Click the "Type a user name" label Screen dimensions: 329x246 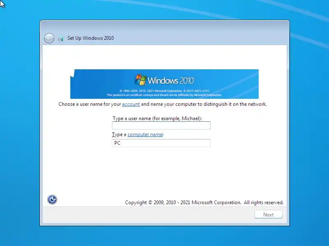click(x=157, y=118)
